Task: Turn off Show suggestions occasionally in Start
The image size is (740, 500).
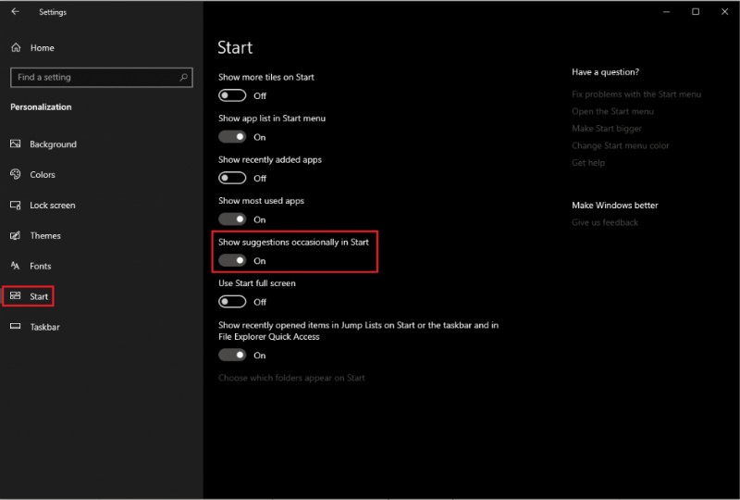Action: click(232, 260)
